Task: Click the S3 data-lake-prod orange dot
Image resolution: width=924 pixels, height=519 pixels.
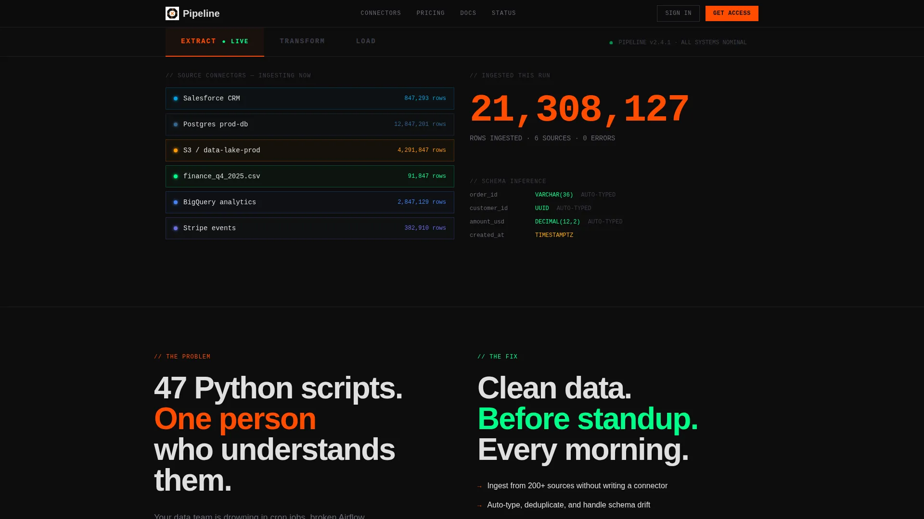Action: 176,150
